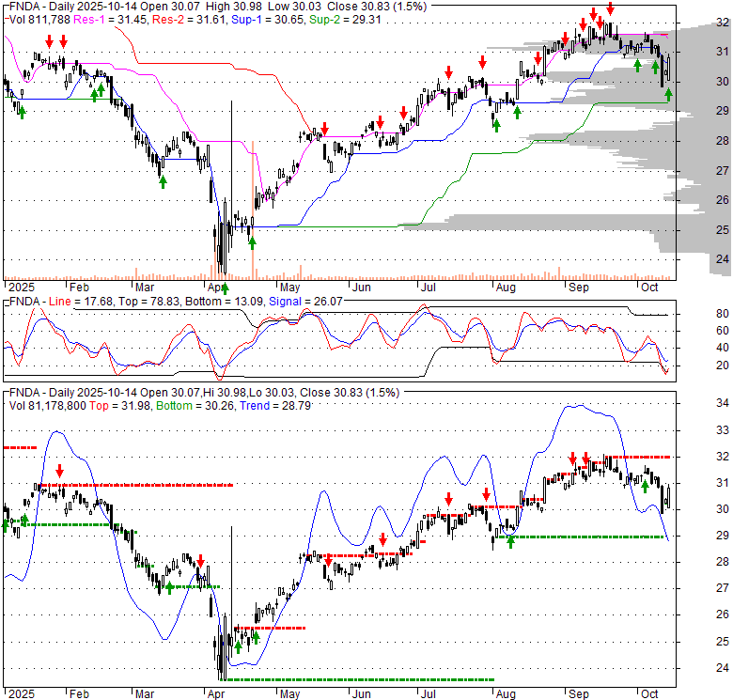Click the green buy arrow in October, lower chart

point(645,487)
